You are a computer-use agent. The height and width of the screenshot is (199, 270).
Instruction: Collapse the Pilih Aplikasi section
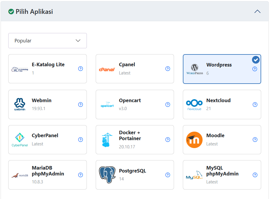(x=257, y=11)
